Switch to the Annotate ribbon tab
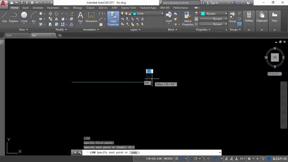288x162 pixels. 38,8
